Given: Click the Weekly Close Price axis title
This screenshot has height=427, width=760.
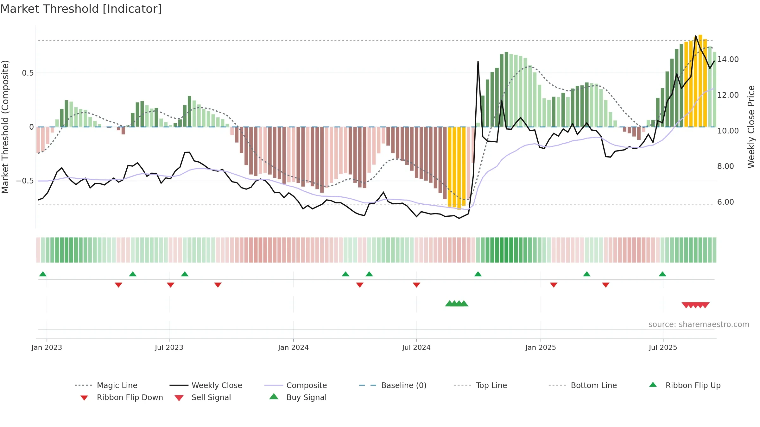Looking at the screenshot, I should (x=751, y=127).
